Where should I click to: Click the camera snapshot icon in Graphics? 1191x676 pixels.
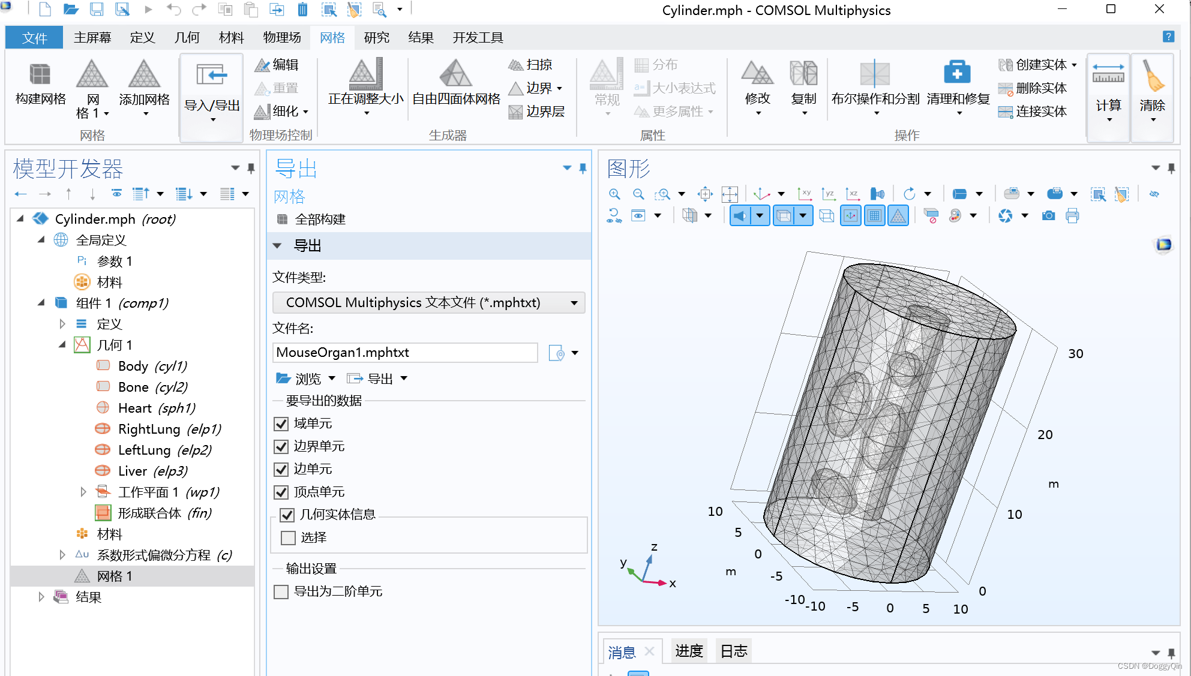[1048, 216]
